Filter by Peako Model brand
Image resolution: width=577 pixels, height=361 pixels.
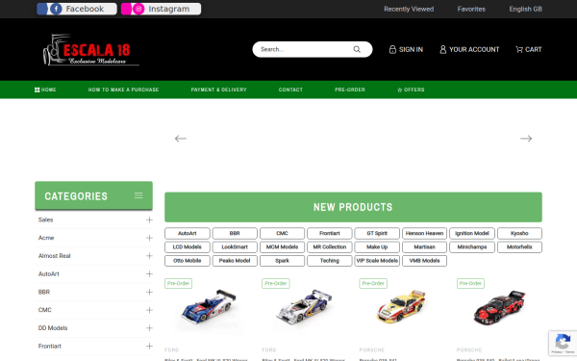[x=235, y=261]
